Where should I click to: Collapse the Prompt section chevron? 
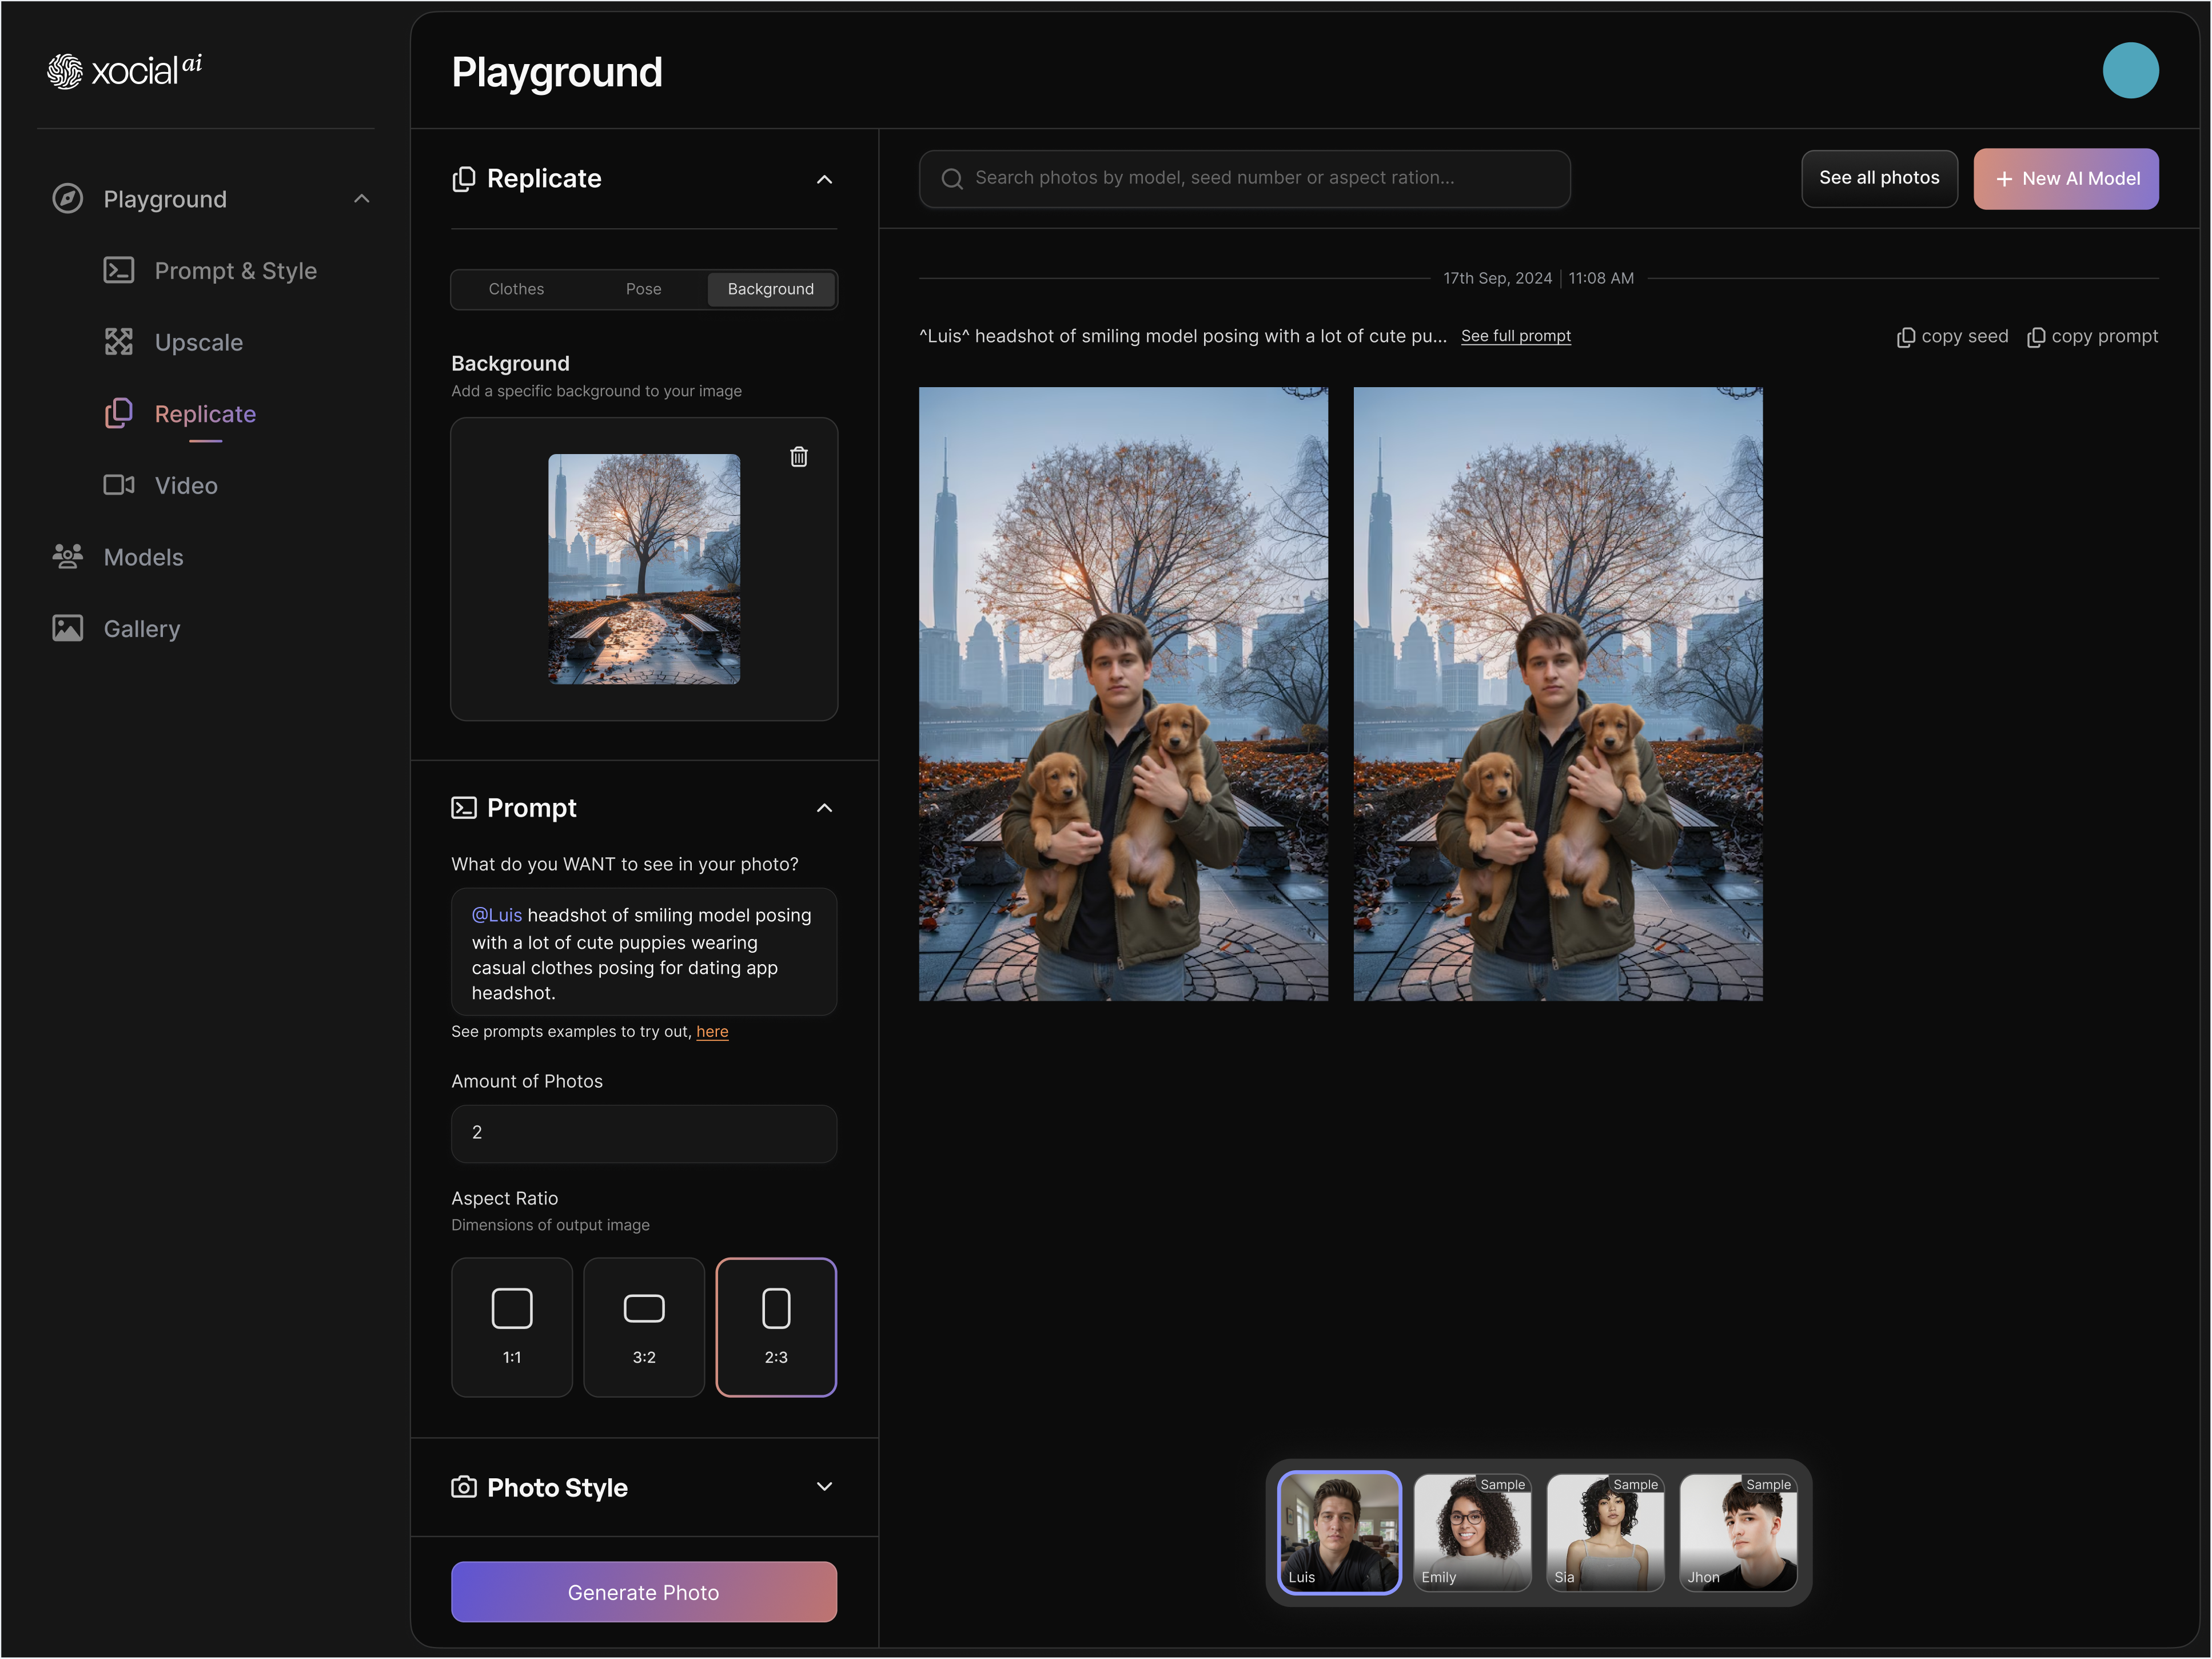click(824, 808)
